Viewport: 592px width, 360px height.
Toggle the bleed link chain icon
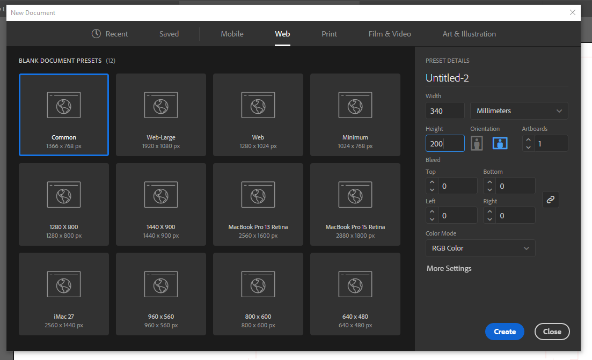[x=550, y=200]
